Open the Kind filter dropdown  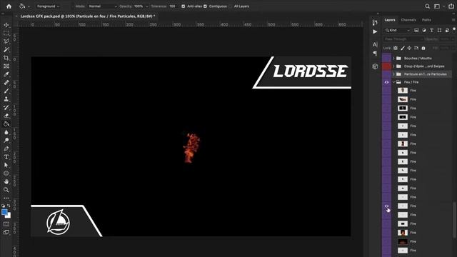397,30
